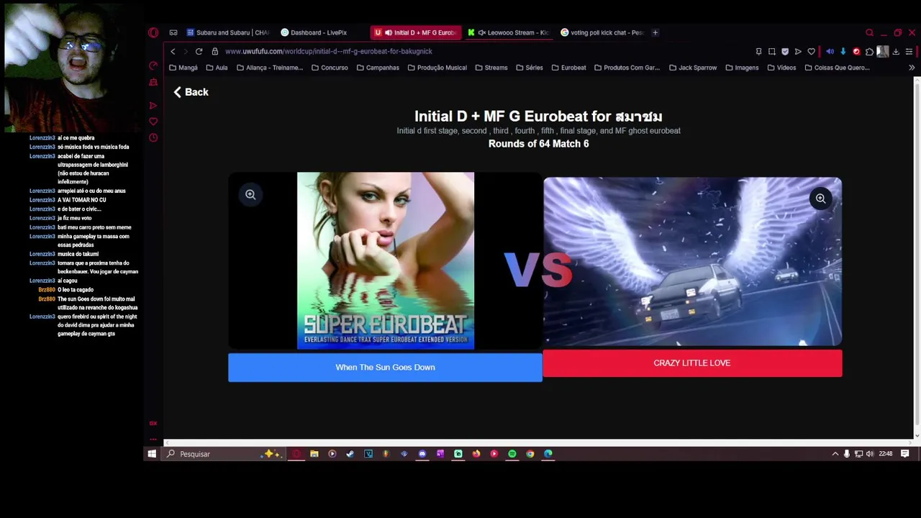Show hidden system tray icons
921x518 pixels.
click(x=835, y=454)
